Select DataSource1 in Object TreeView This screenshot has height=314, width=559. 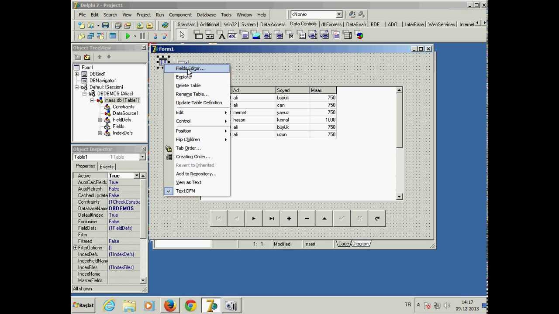pos(125,113)
